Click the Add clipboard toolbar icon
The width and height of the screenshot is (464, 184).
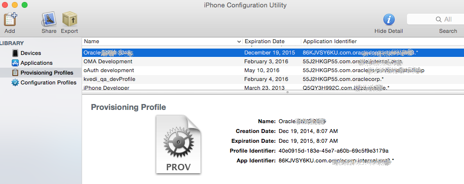point(10,19)
